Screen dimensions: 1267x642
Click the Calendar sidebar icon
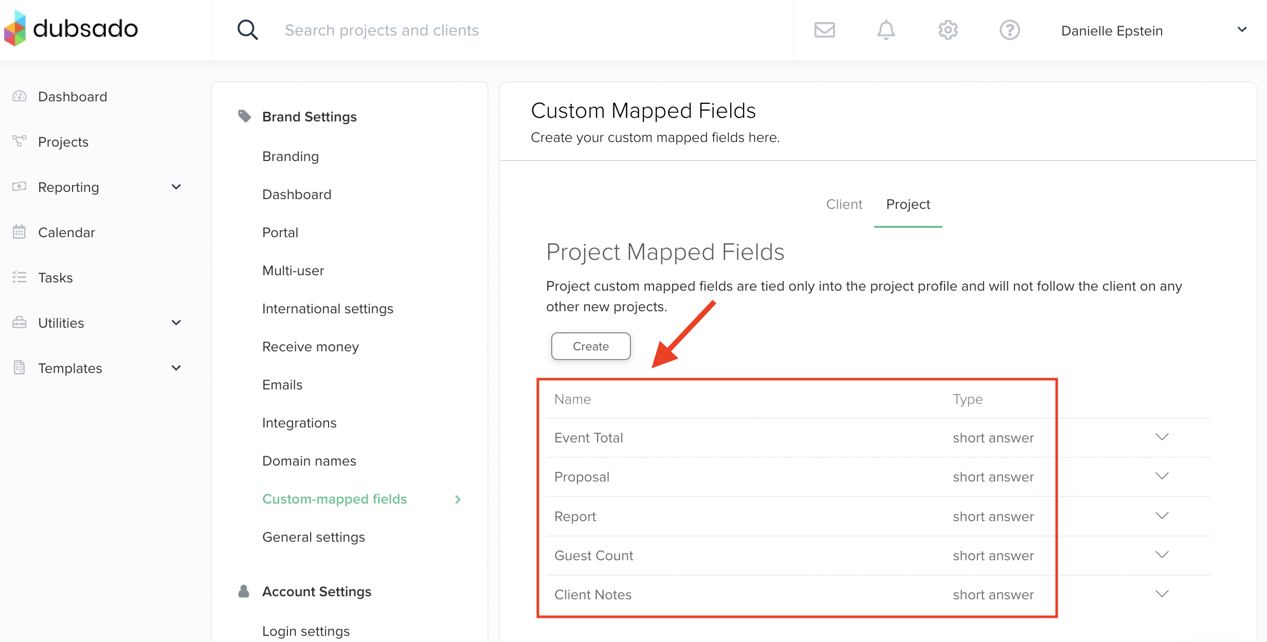point(20,232)
